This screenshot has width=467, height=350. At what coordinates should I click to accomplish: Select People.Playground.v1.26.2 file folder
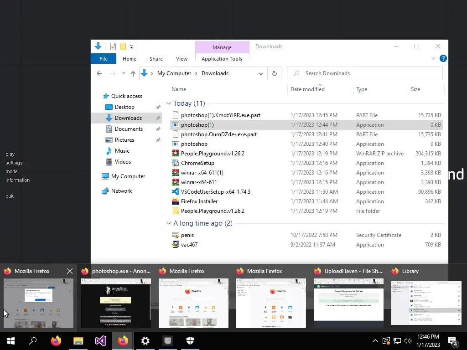[x=306, y=211]
